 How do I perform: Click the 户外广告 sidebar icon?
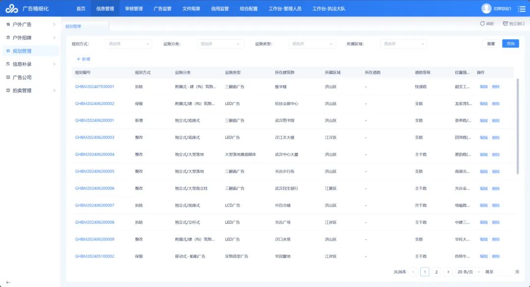(8, 24)
